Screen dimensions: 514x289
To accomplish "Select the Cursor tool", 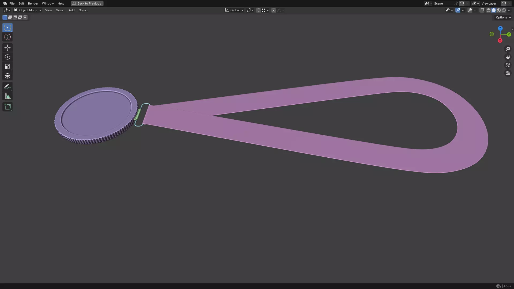I will (x=7, y=37).
